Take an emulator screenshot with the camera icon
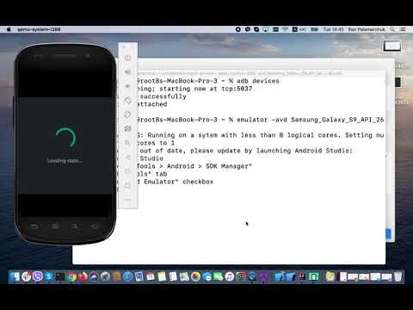Screen dimensions: 413x310 coord(127,128)
